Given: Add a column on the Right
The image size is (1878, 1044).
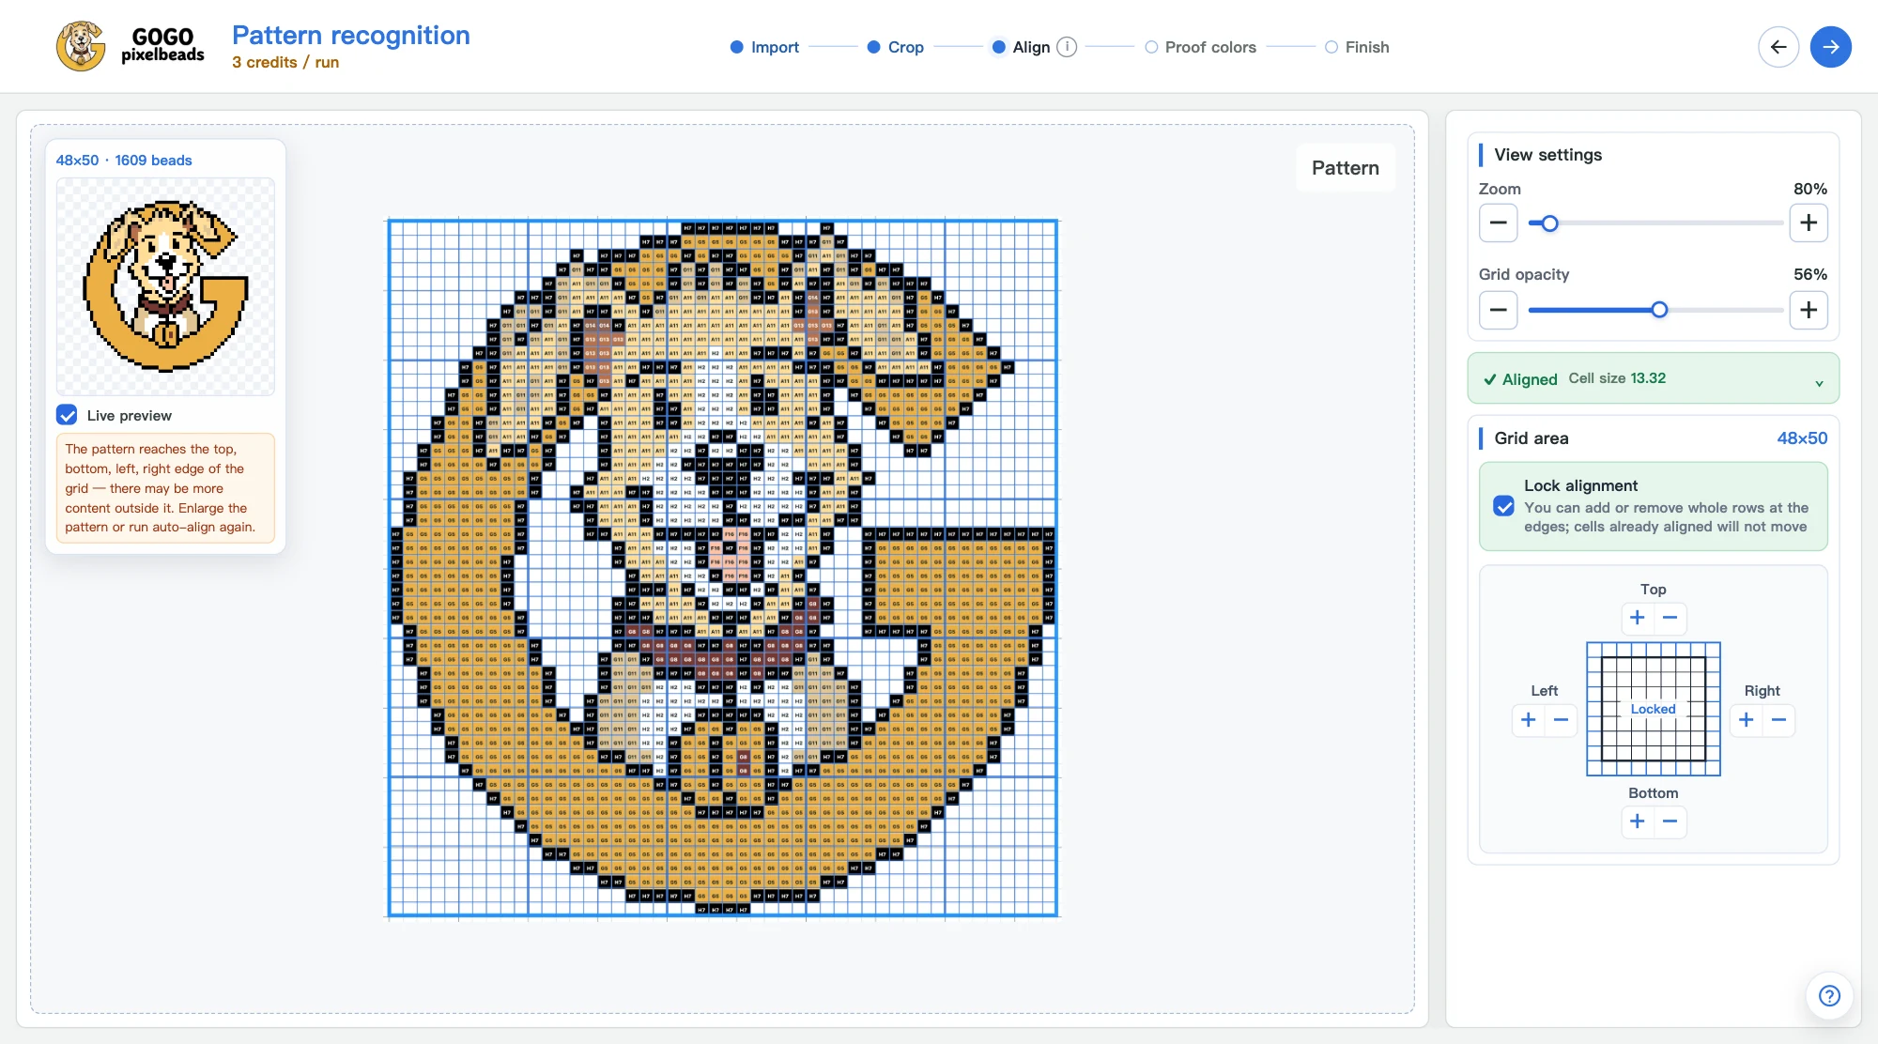Looking at the screenshot, I should click(x=1747, y=720).
